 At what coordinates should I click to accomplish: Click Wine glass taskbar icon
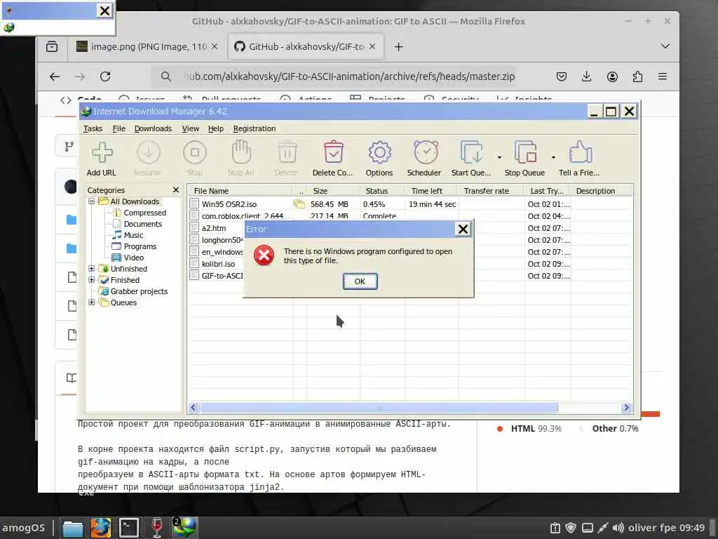[156, 528]
